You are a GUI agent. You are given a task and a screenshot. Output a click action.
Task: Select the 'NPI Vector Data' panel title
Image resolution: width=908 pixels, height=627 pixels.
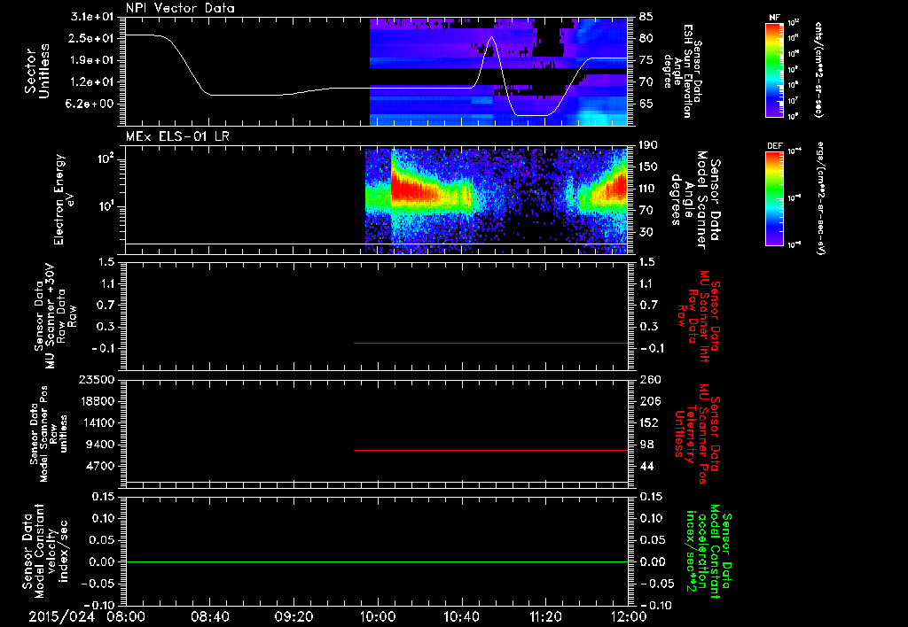tap(181, 8)
